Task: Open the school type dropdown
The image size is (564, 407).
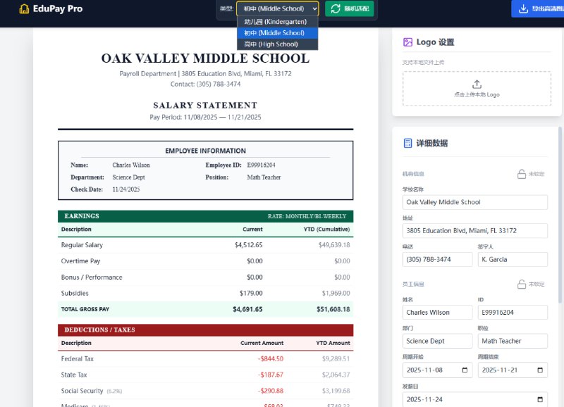Action: pyautogui.click(x=277, y=8)
